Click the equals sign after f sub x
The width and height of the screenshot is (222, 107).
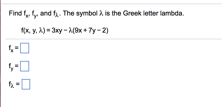coord(17,48)
